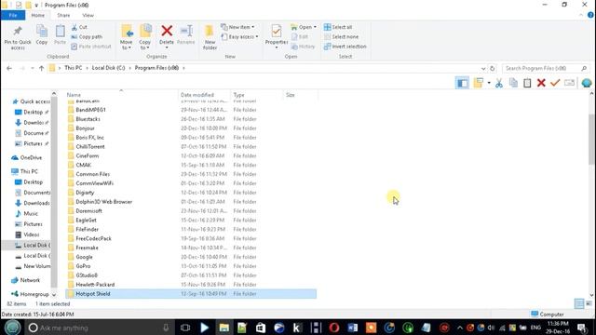Expand the New item dropdown
This screenshot has height=335, width=596.
coord(238,27)
